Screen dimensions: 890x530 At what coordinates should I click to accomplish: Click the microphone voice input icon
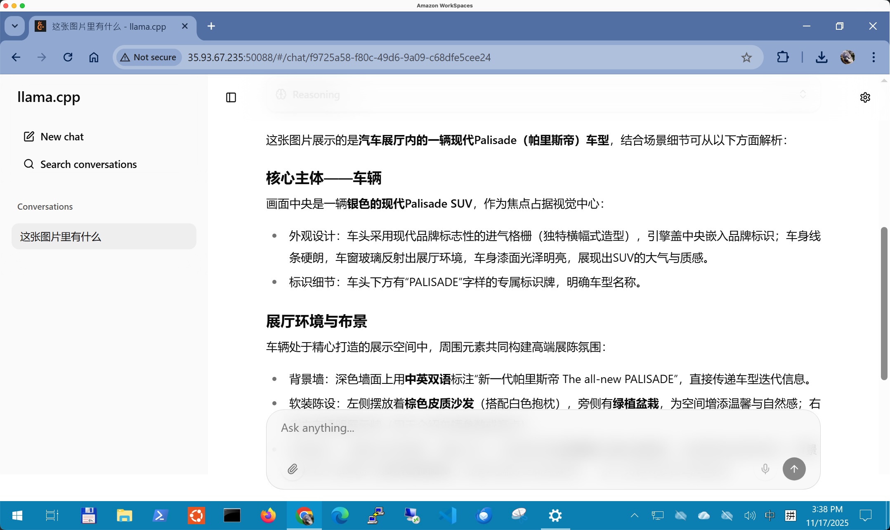[765, 469]
